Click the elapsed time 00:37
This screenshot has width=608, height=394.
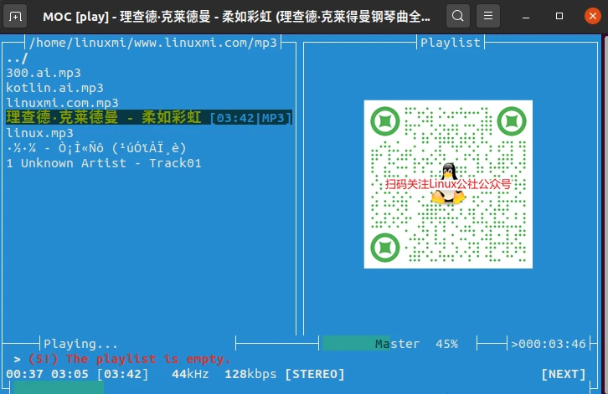pos(24,374)
